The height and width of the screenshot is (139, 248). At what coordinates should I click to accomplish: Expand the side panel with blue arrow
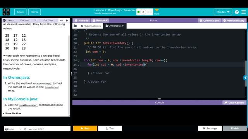coord(245,78)
